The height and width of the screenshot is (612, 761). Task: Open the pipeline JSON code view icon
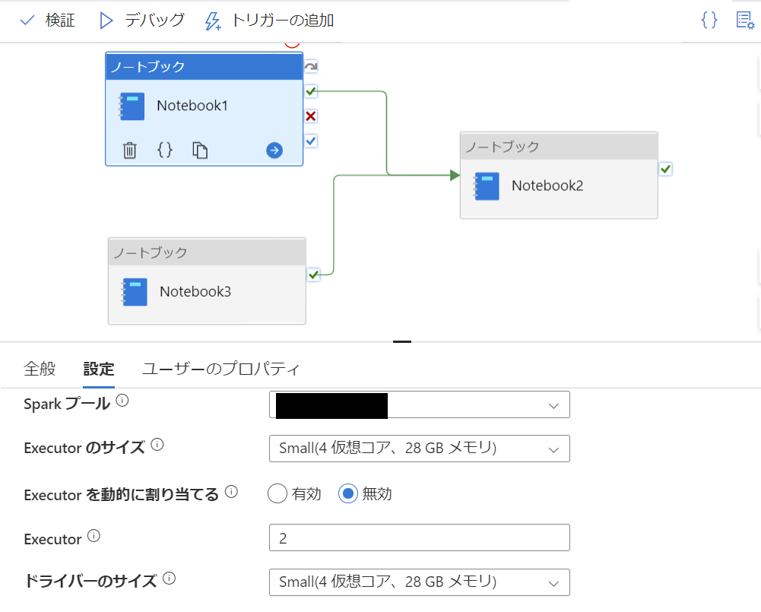[709, 20]
